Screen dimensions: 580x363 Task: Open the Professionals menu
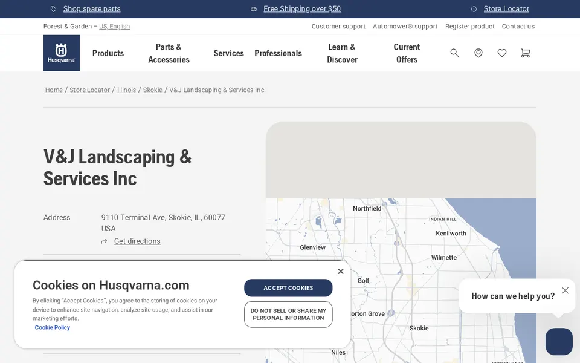[x=278, y=53]
